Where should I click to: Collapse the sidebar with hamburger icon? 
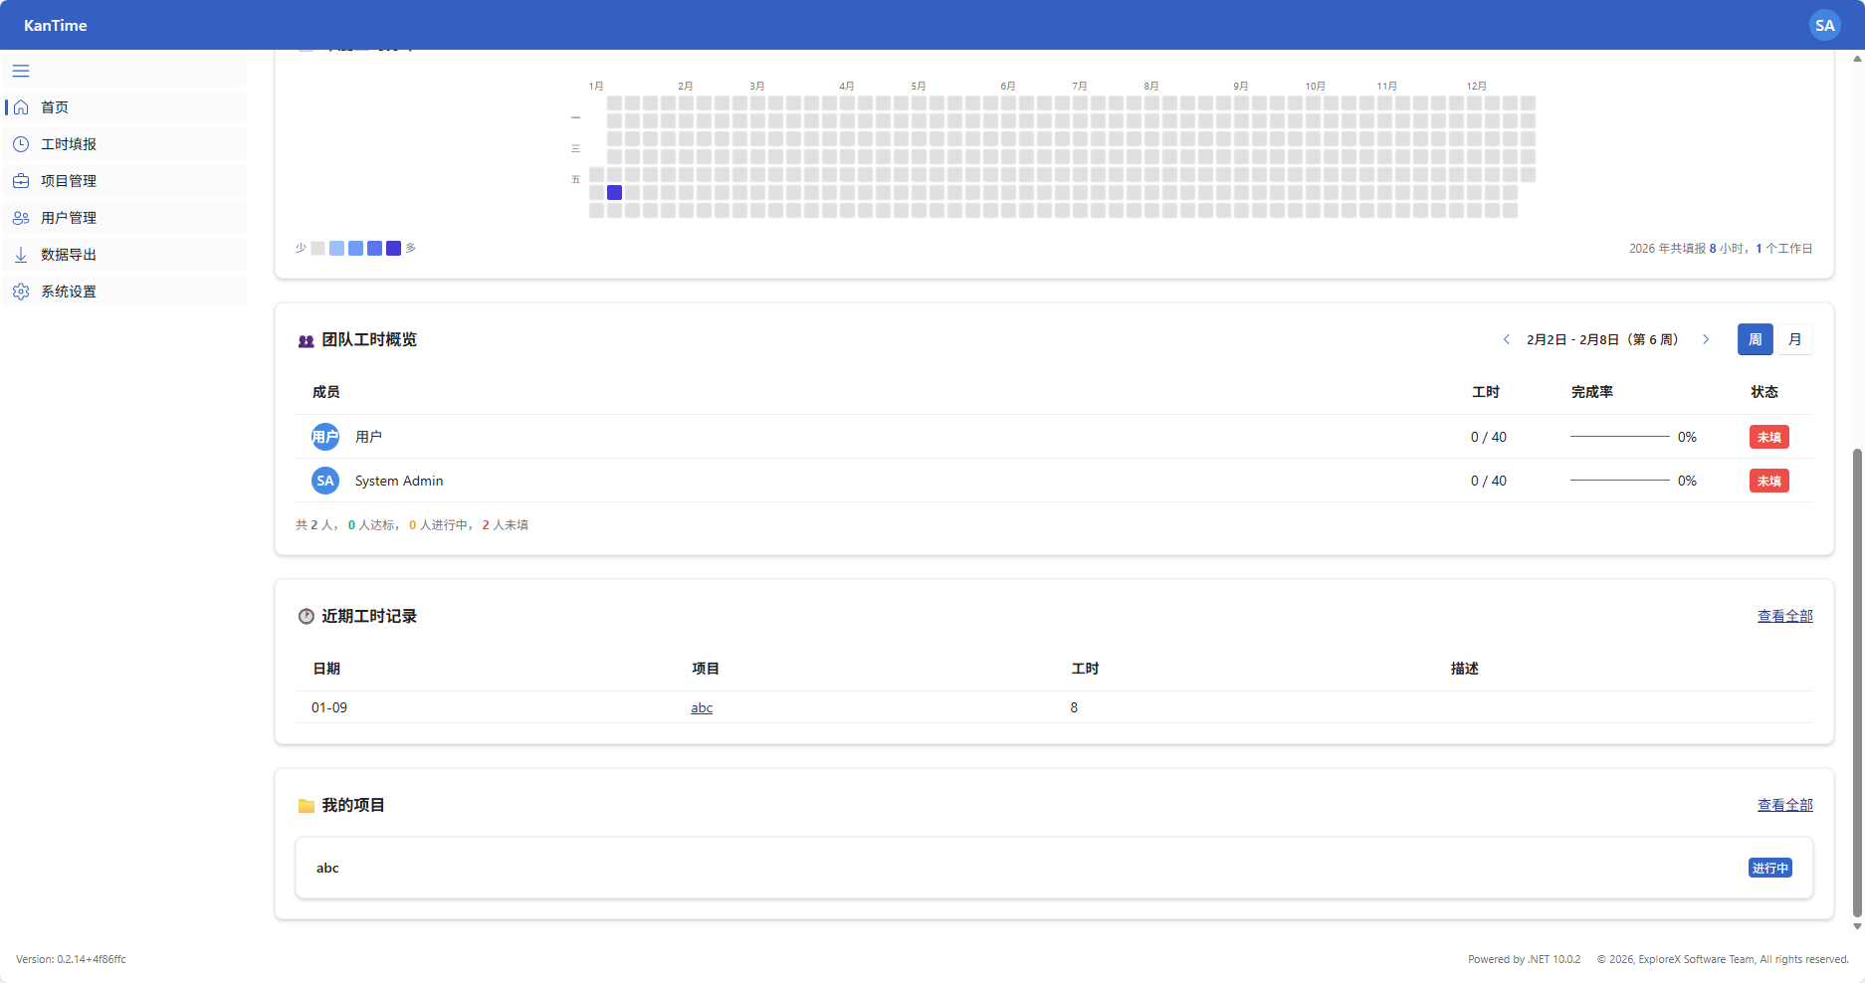pyautogui.click(x=21, y=71)
